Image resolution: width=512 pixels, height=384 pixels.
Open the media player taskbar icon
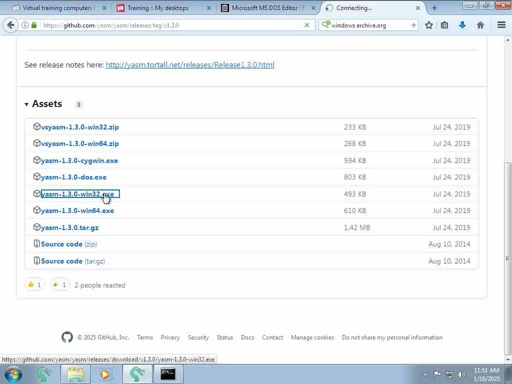(x=105, y=374)
